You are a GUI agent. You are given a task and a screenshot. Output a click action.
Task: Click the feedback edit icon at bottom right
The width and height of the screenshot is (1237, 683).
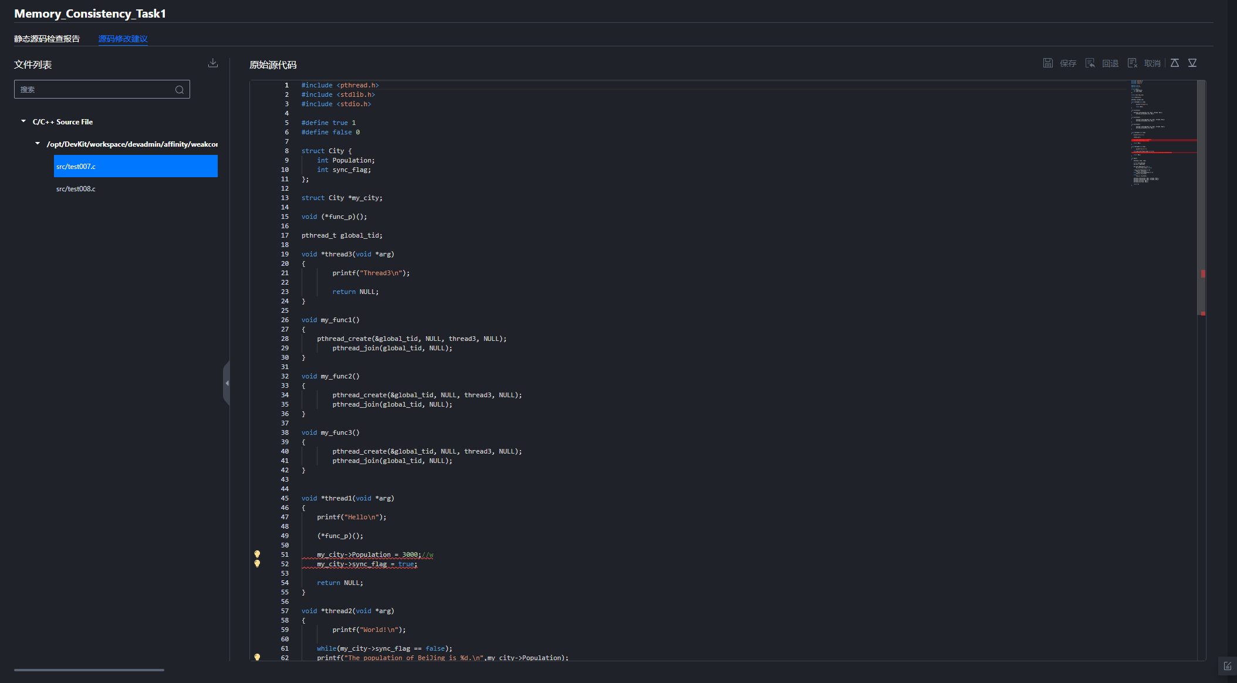1227,666
